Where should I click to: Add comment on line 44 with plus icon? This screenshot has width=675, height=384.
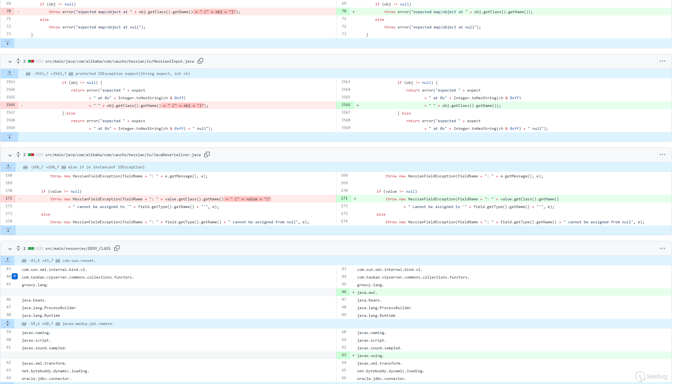pos(15,276)
